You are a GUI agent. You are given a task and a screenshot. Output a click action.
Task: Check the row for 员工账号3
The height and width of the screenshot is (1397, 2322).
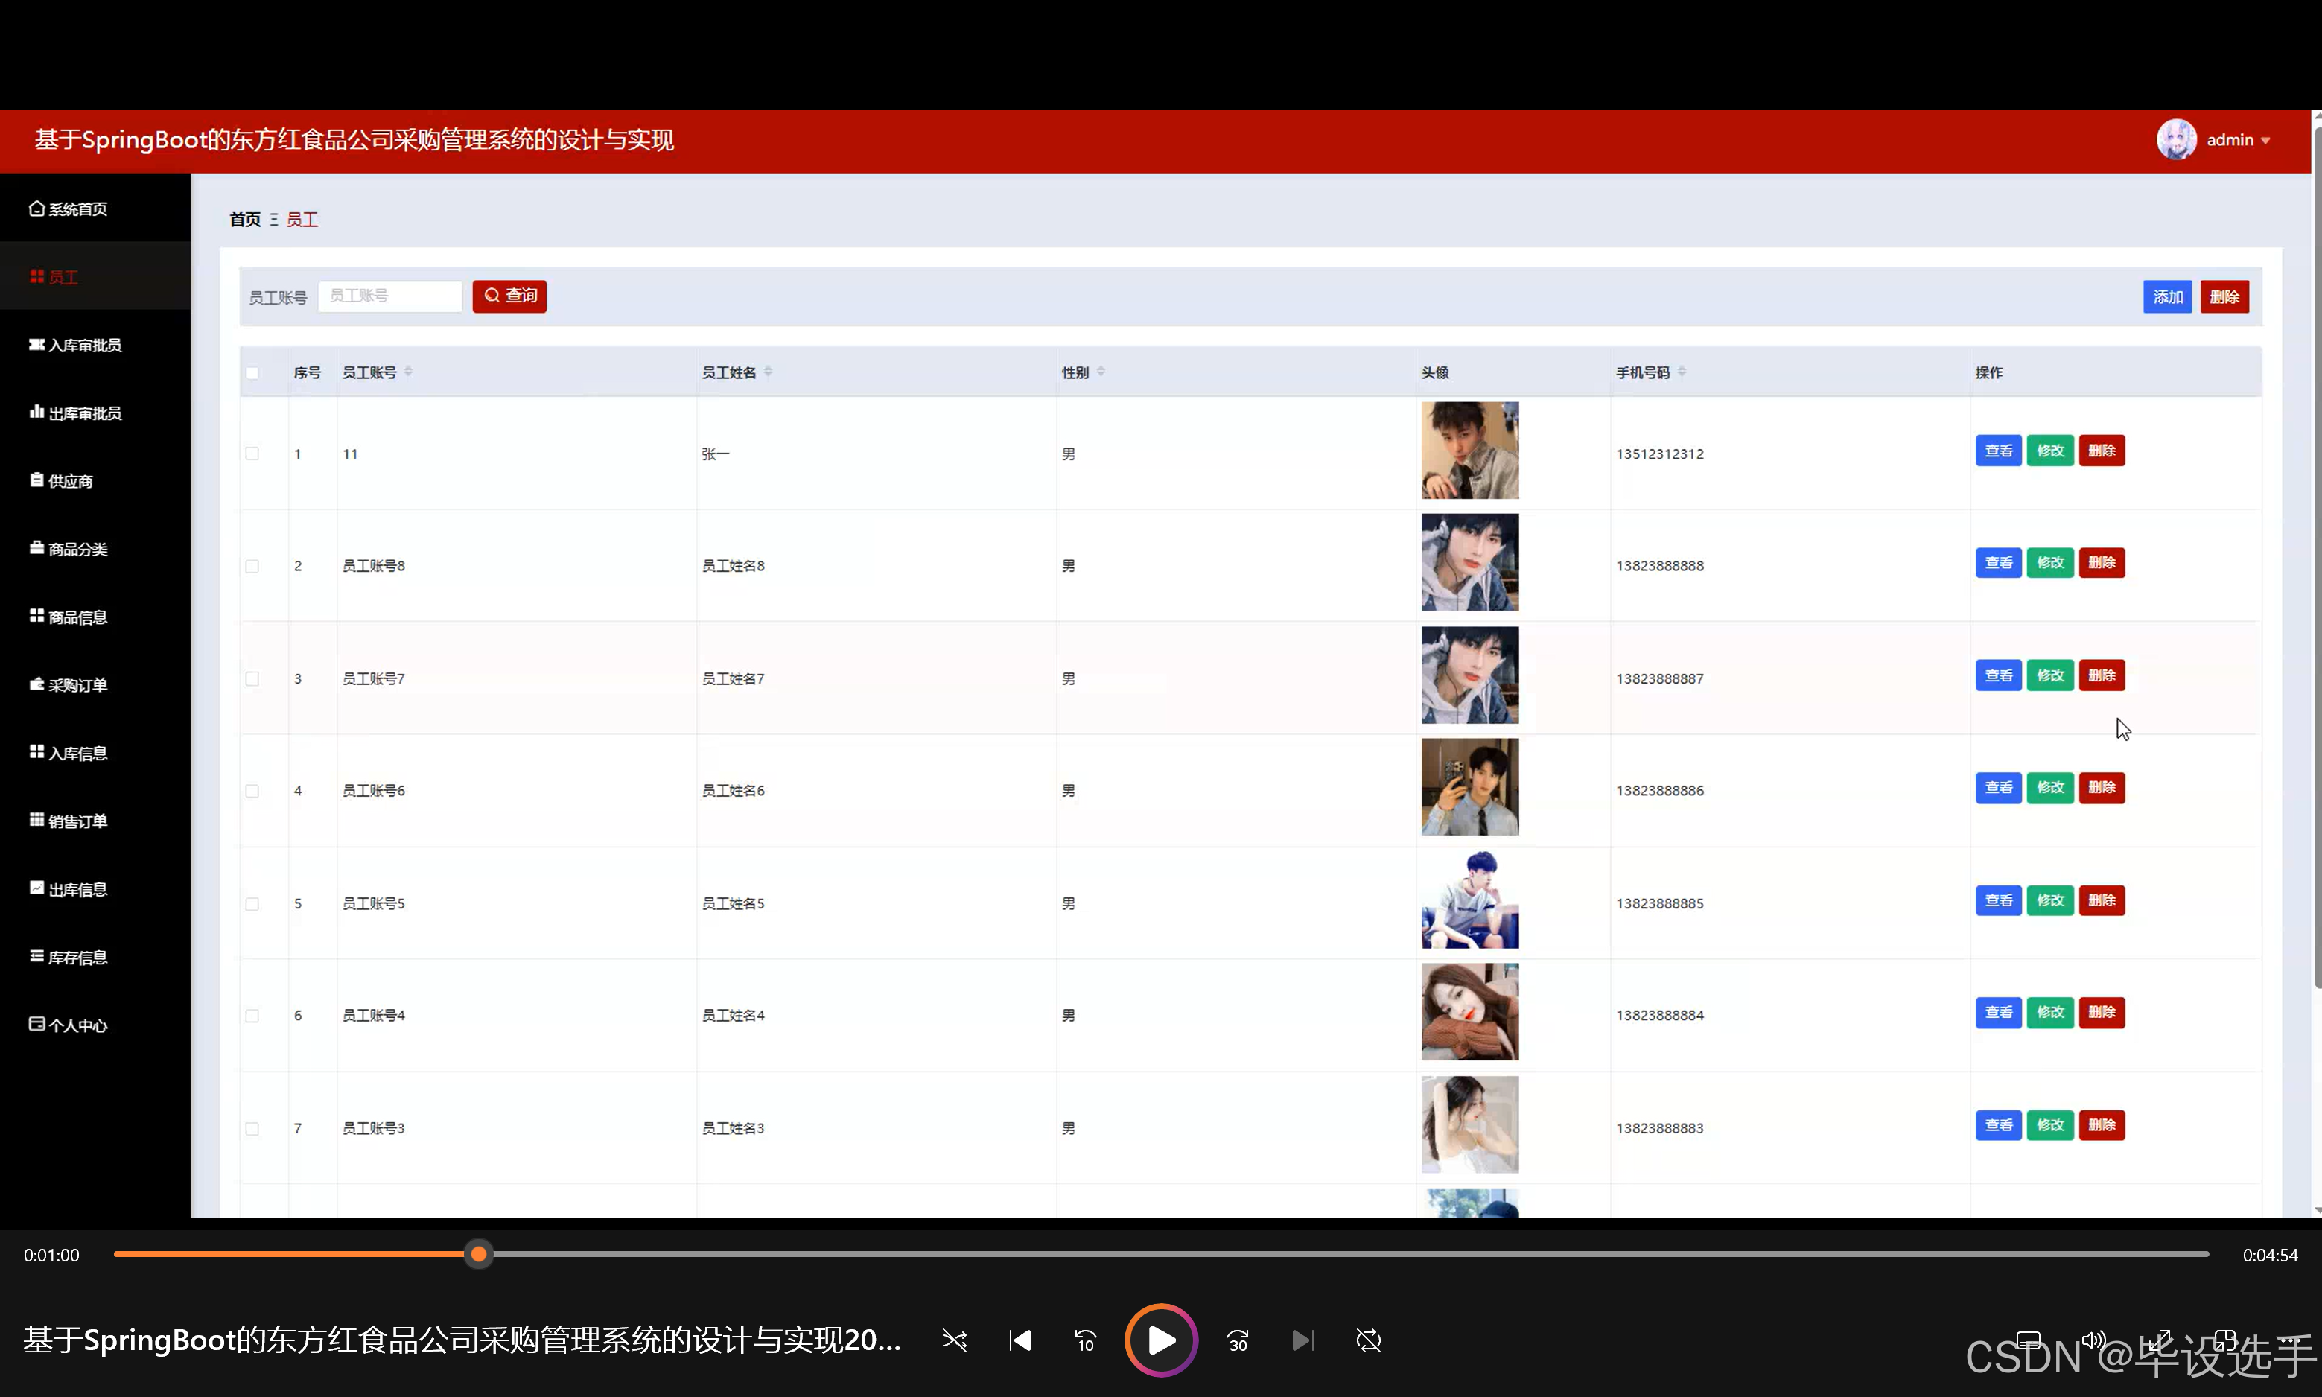[x=252, y=1129]
